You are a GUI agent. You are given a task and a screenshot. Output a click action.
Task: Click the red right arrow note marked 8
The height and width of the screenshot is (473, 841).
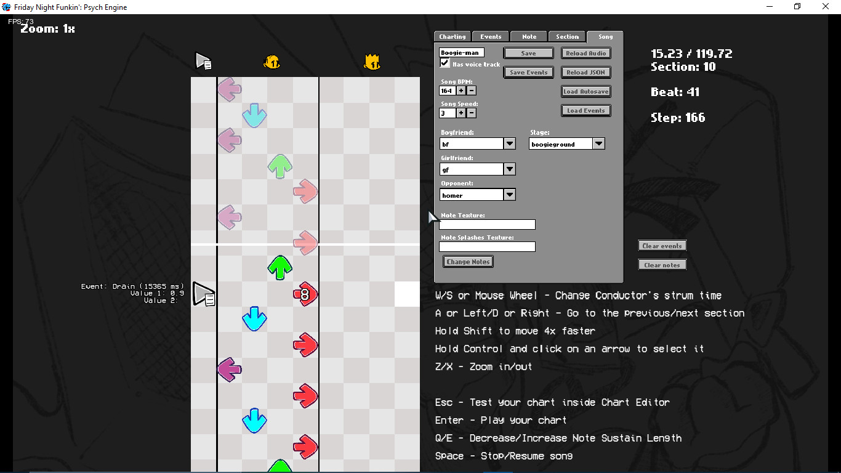pyautogui.click(x=305, y=294)
